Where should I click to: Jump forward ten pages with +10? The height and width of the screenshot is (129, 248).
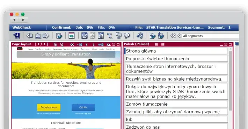[x=101, y=45]
